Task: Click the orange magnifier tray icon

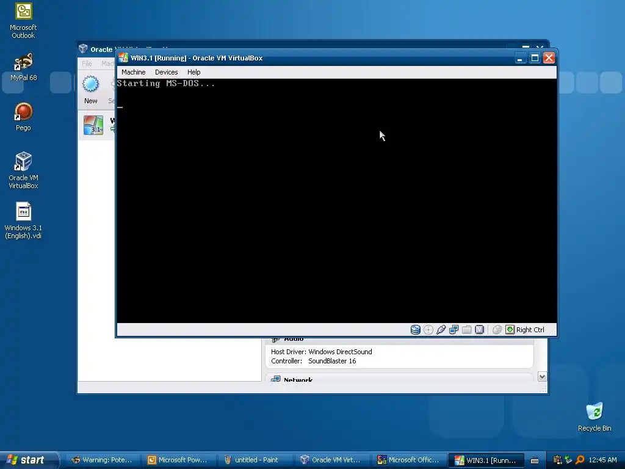Action: point(580,460)
